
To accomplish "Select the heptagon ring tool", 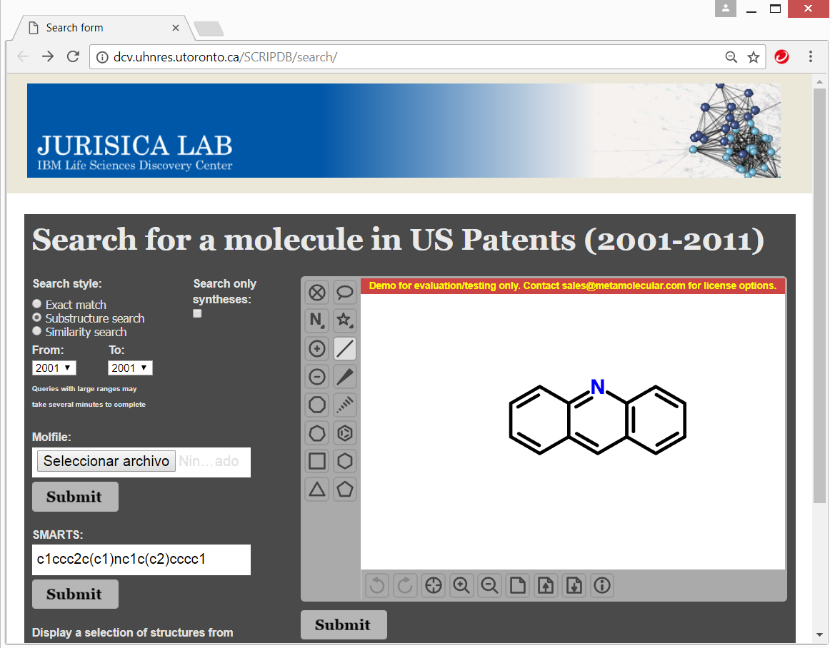I will click(317, 433).
